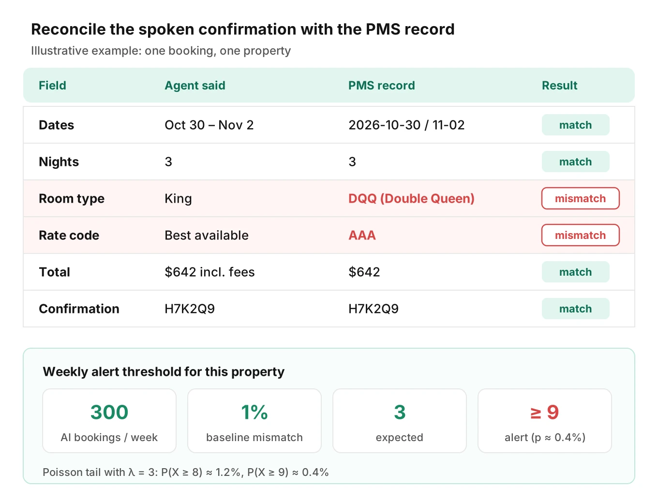
Task: Select PMS date '2026-10-30 / 11-02'
Action: click(x=406, y=125)
